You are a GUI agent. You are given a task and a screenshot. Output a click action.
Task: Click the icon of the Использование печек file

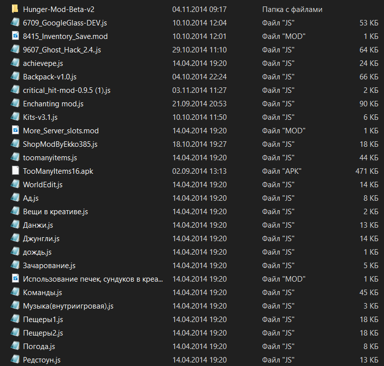point(15,279)
